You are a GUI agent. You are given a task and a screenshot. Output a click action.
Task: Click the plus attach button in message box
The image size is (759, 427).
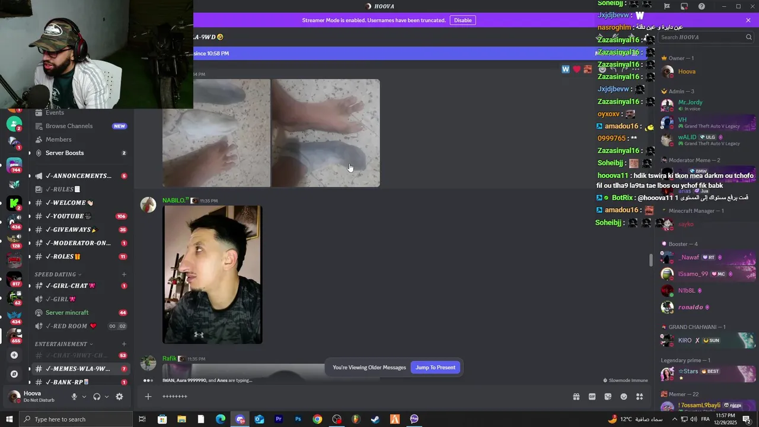coord(148,397)
